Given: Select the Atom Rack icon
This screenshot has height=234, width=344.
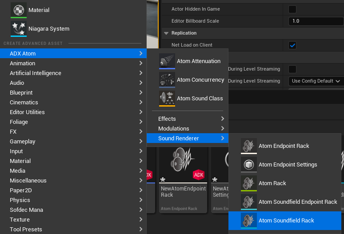Looking at the screenshot, I should [249, 183].
